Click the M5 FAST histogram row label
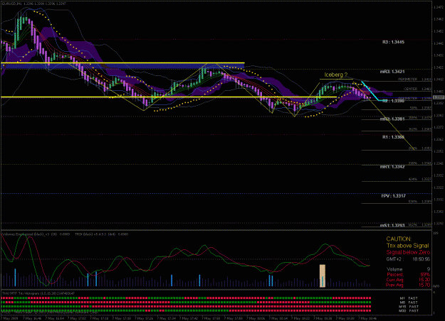Viewport: 445px width, 321px height. 409,303
